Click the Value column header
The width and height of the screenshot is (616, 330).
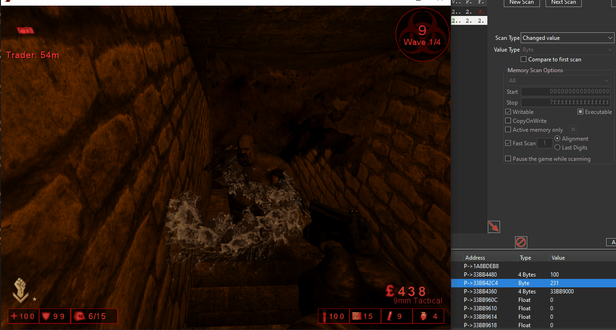[x=558, y=258]
